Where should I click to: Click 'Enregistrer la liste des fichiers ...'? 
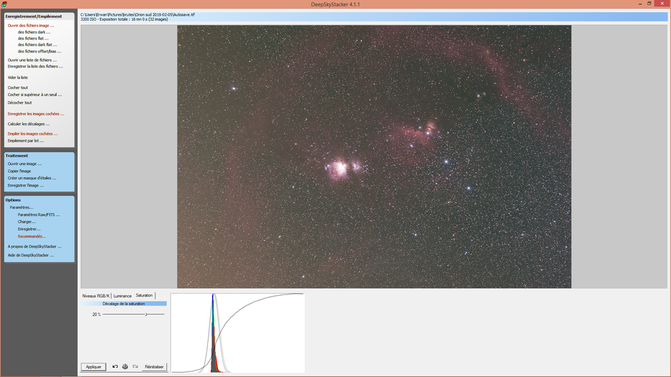(x=35, y=66)
